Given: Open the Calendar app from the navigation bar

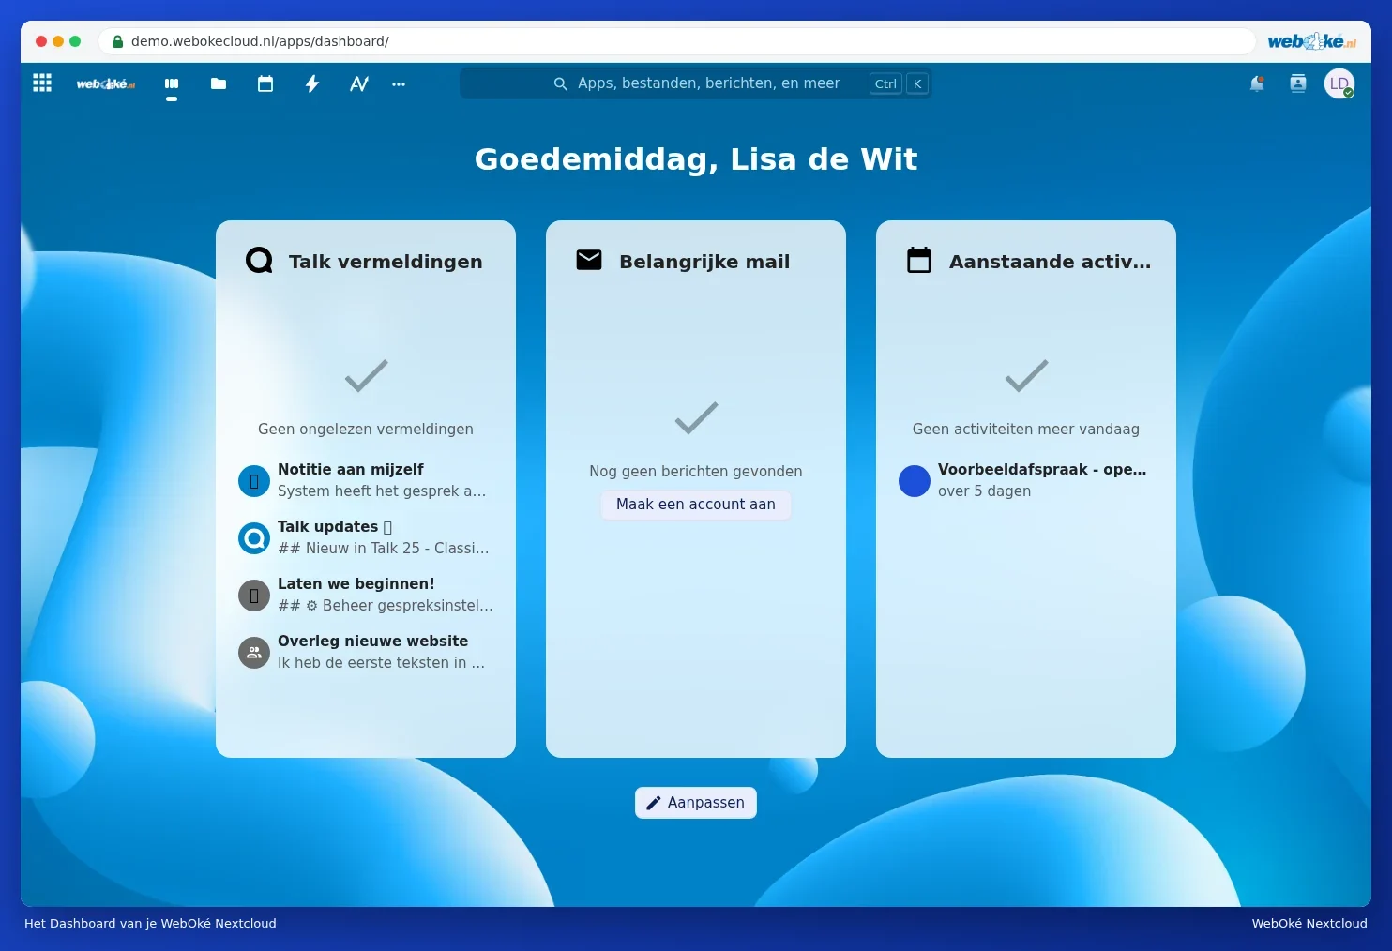Looking at the screenshot, I should 265,83.
